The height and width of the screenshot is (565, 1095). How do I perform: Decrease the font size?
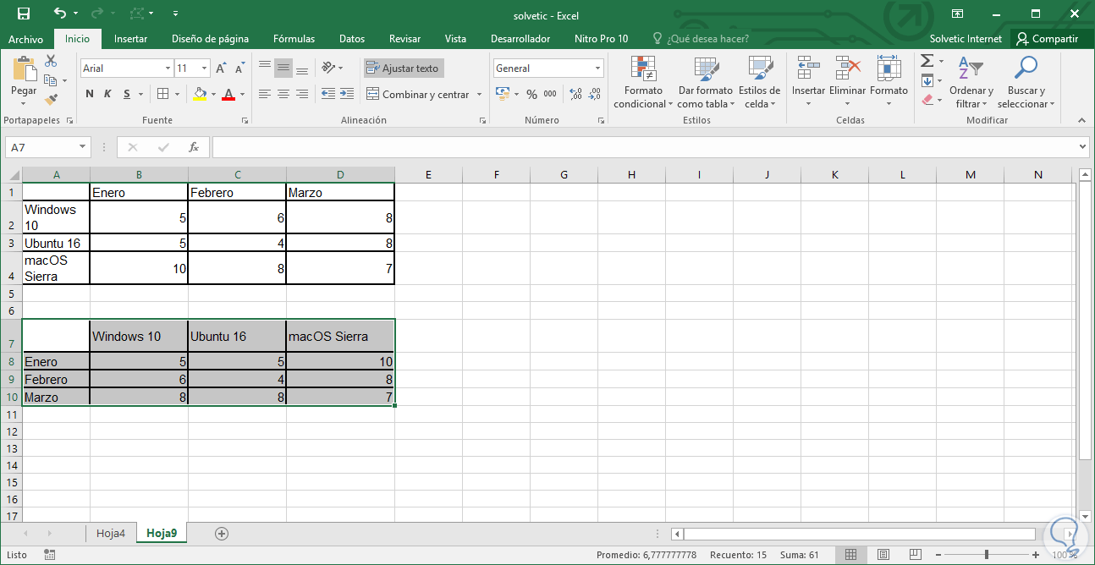[240, 69]
